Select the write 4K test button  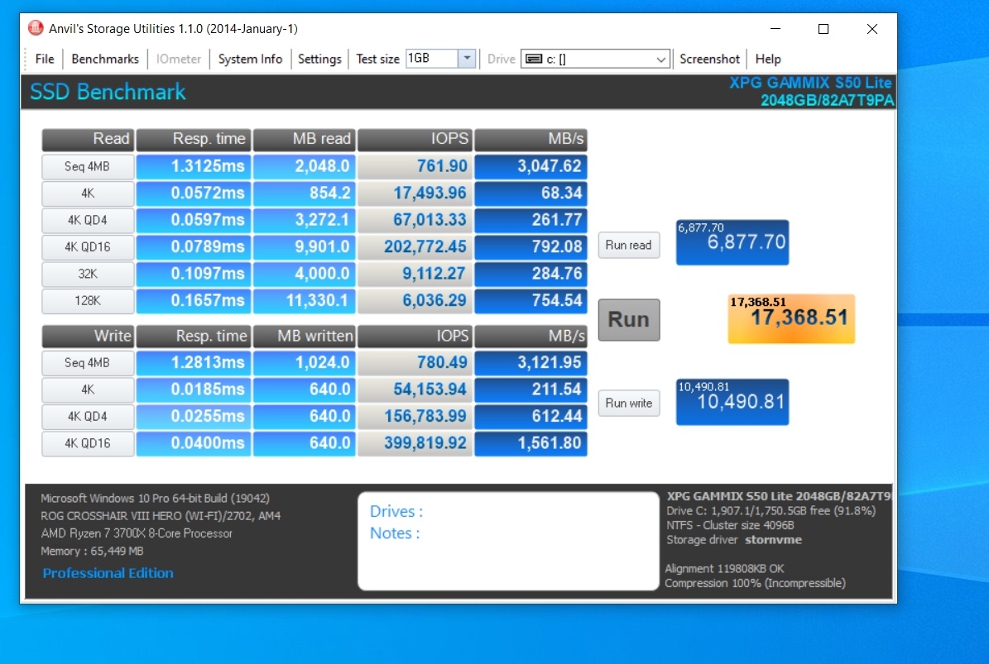(88, 390)
